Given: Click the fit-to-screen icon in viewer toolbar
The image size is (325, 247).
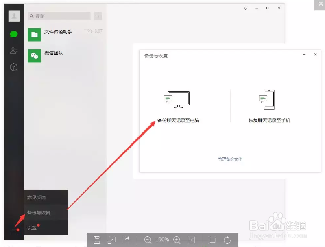Looking at the screenshot, I should pos(212,240).
